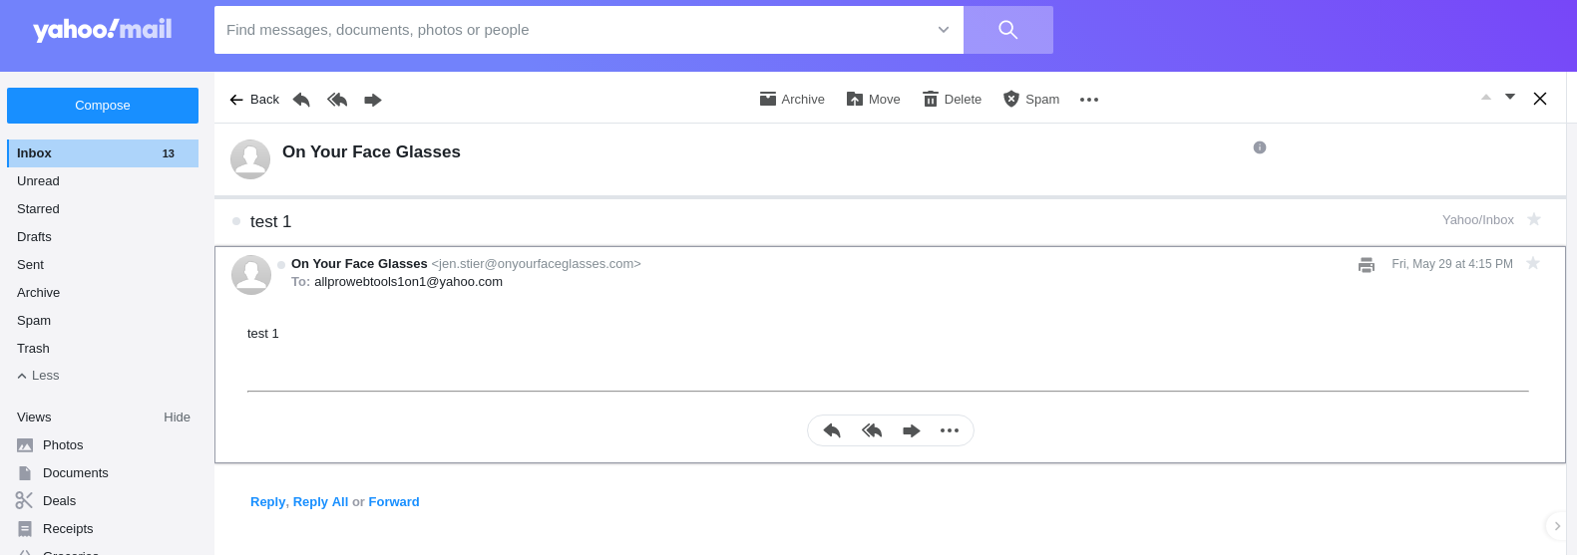Collapse folder list with Less

point(38,376)
